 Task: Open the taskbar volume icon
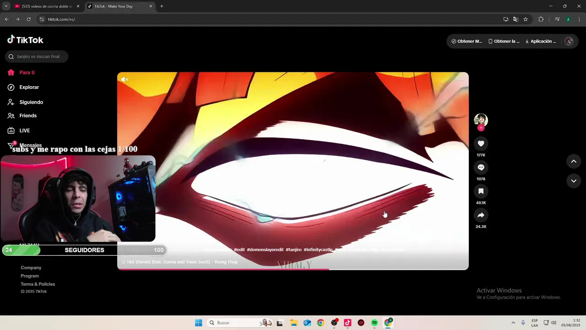click(x=553, y=323)
